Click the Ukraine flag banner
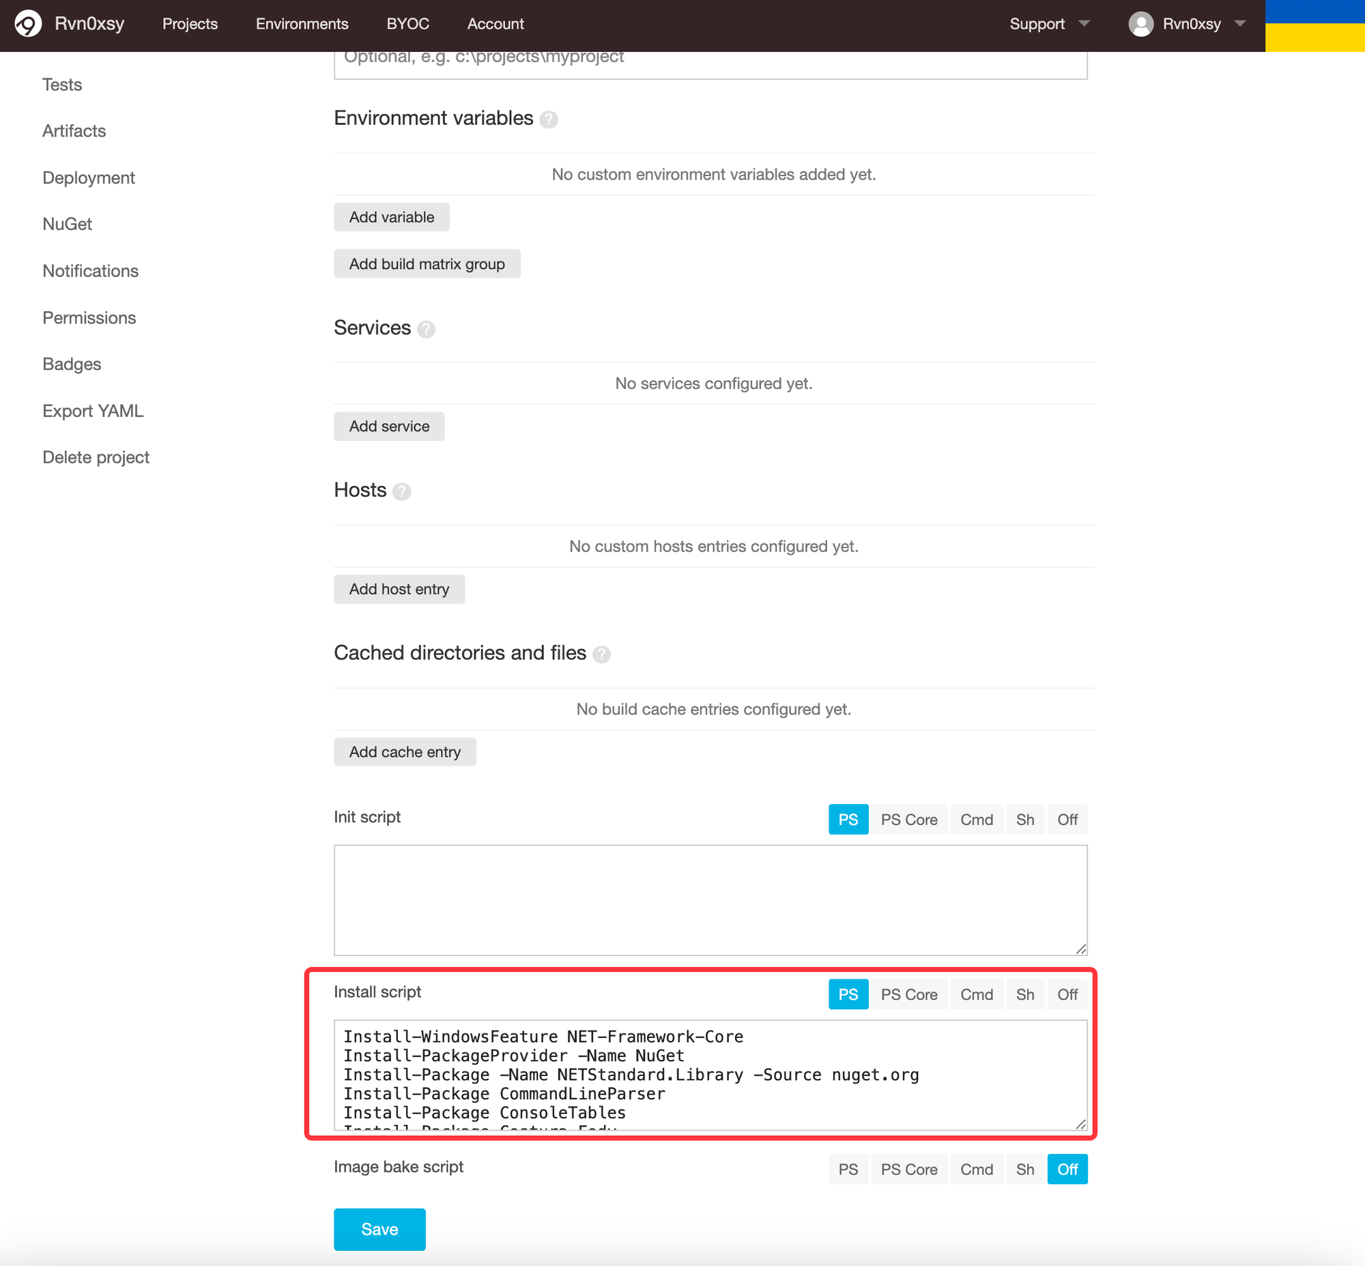The height and width of the screenshot is (1266, 1365). (x=1314, y=25)
